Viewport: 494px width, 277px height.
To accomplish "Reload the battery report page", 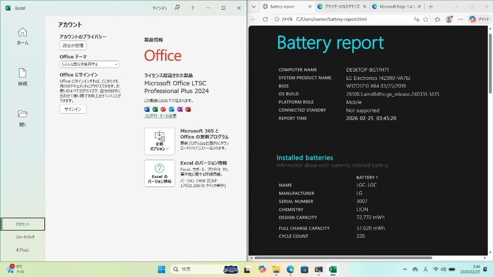I will 265,19.
